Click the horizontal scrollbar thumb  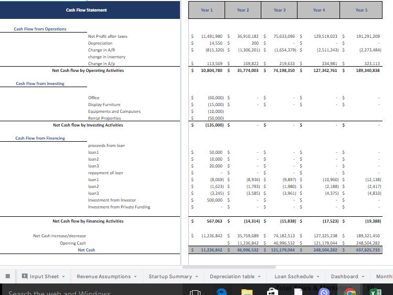pos(229,267)
